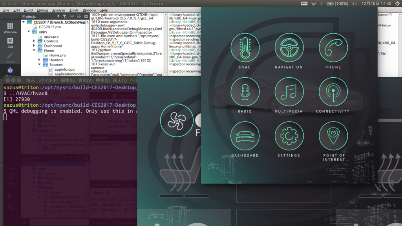Screen dimensions: 402x226
Task: Open terminal ファイル(F) menu
Action: pos(48,80)
